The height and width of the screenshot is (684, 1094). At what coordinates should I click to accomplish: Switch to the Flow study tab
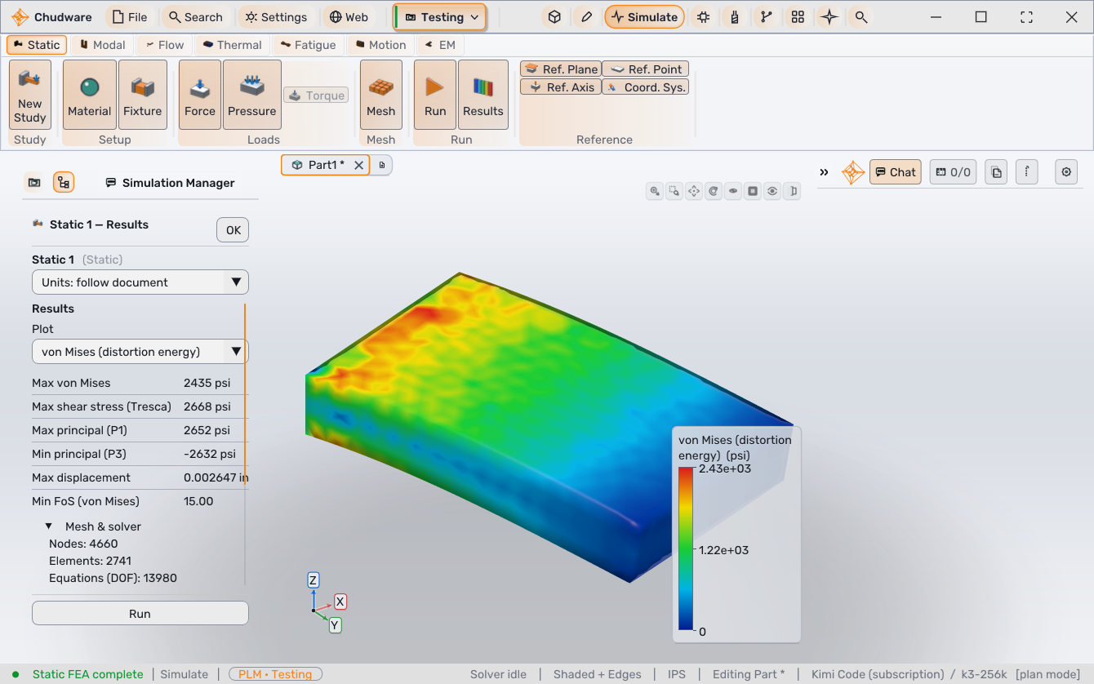tap(164, 45)
